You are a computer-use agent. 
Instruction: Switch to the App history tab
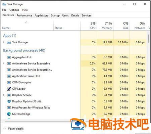coord(41,15)
